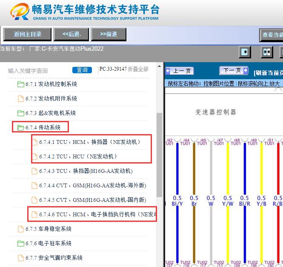The height and width of the screenshot is (267, 283).
Task: Click the blue Bl/Y wire in diagram
Action: tap(177, 169)
